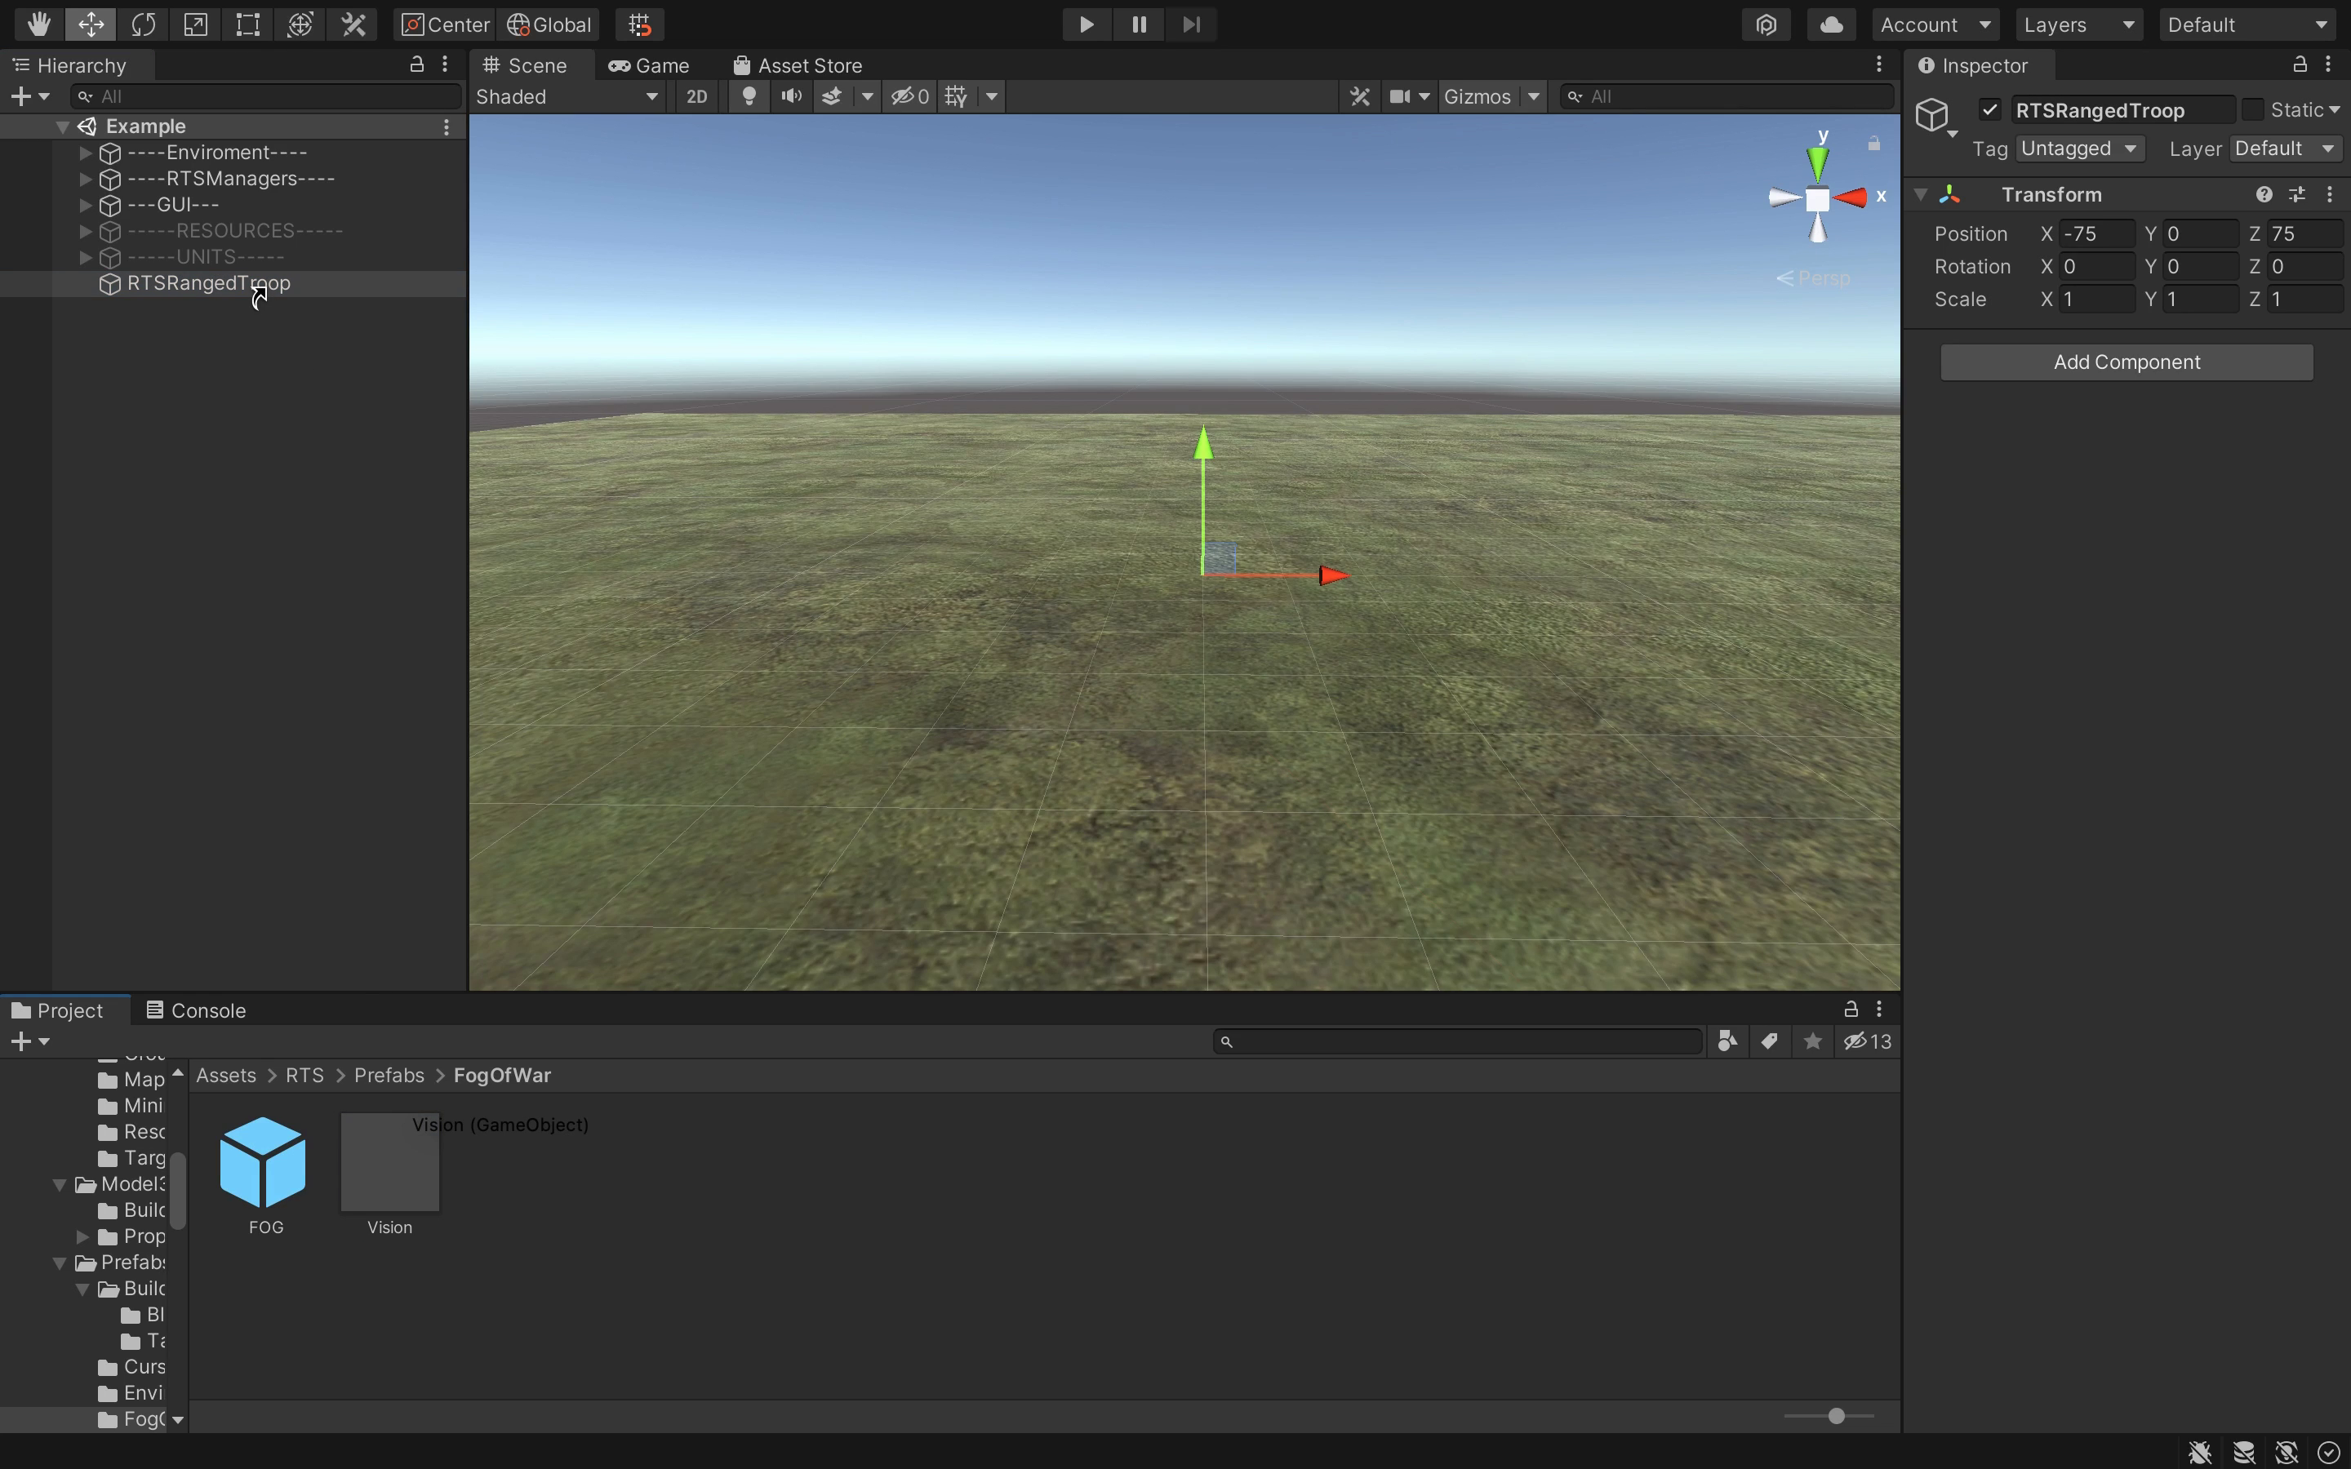Select the Transform tool
The image size is (2351, 1469).
click(300, 24)
